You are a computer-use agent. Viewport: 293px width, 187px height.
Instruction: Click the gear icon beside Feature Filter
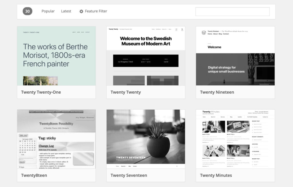(81, 11)
